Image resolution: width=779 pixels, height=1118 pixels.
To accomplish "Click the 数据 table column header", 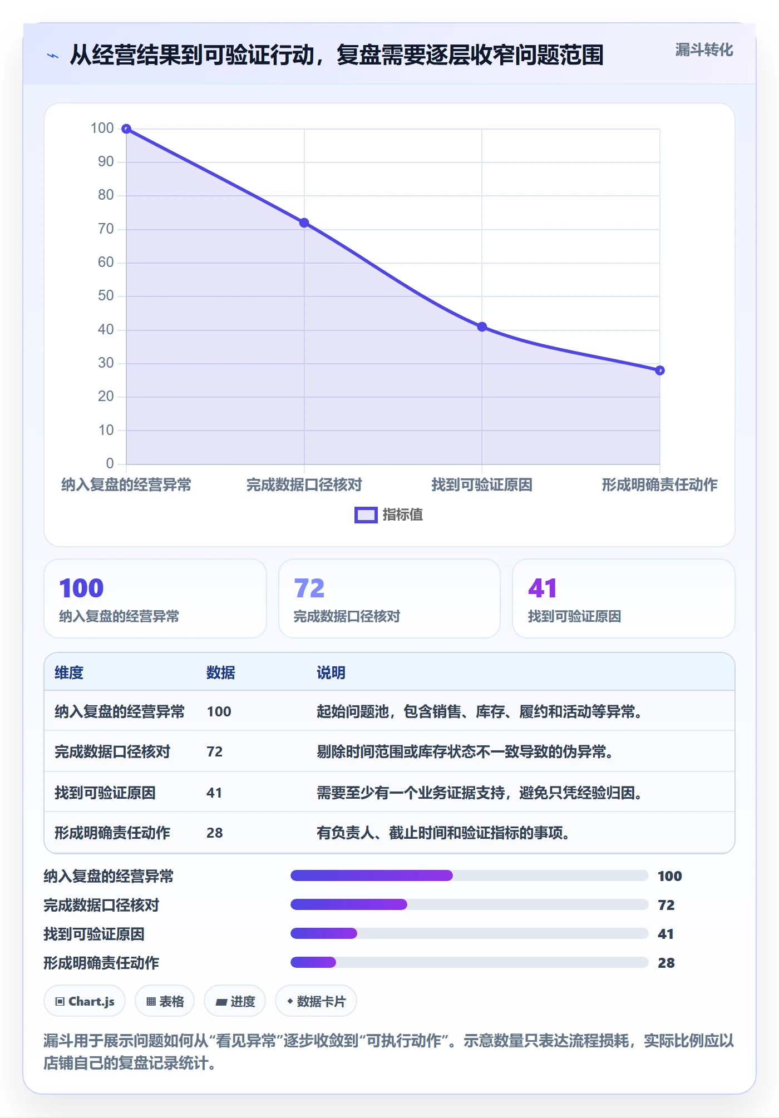I will [x=221, y=673].
